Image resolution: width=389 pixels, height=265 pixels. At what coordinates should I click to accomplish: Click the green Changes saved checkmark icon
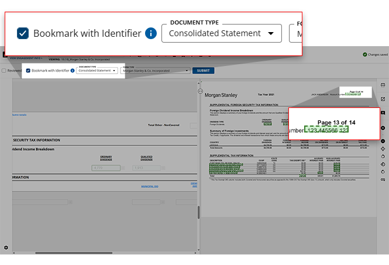[x=364, y=54]
